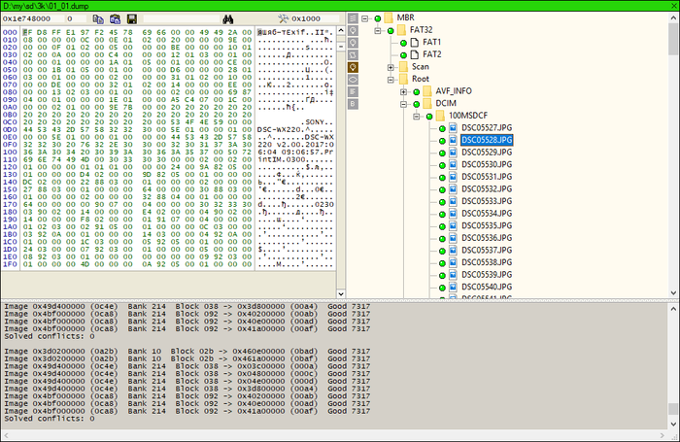The width and height of the screenshot is (680, 442).
Task: Select the highlighted brown sidebar view icon
Action: pyautogui.click(x=354, y=67)
